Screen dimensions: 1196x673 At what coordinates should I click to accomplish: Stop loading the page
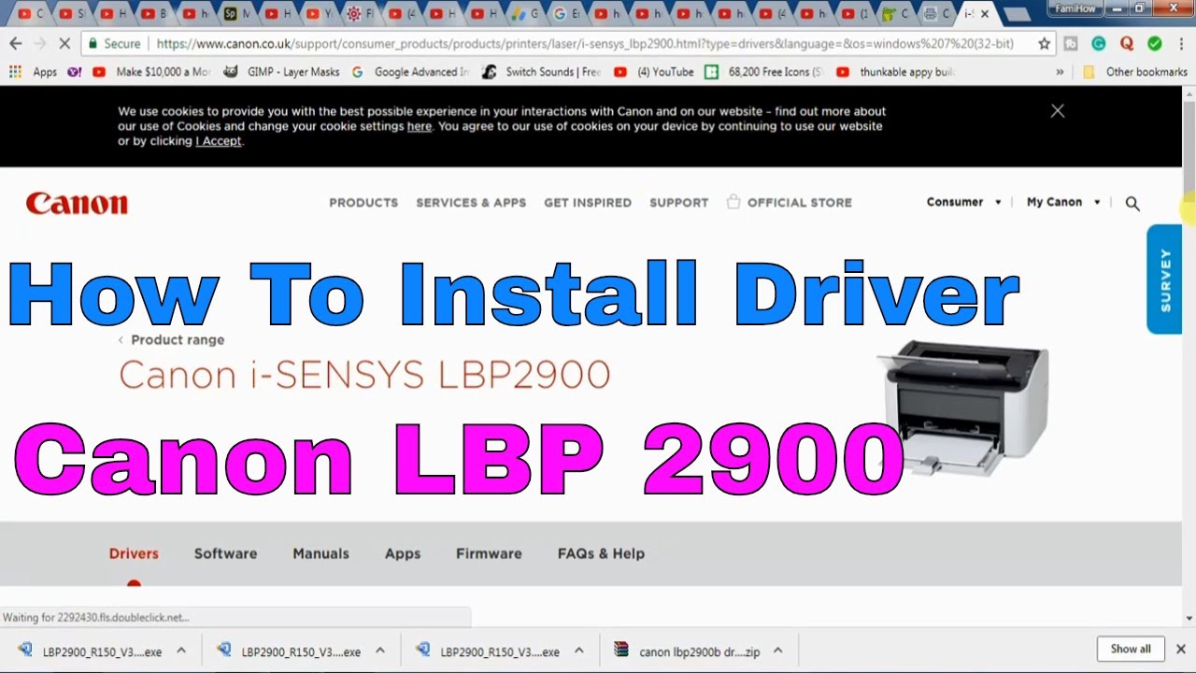coord(64,43)
